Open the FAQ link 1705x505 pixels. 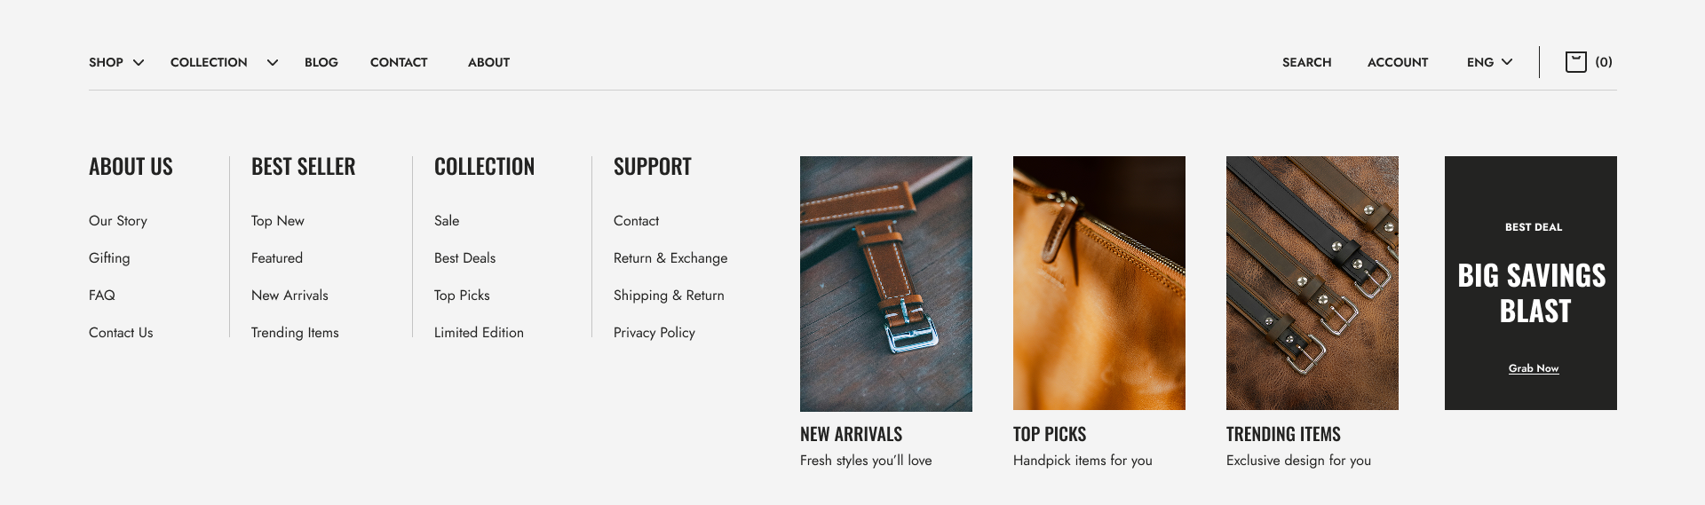[102, 296]
